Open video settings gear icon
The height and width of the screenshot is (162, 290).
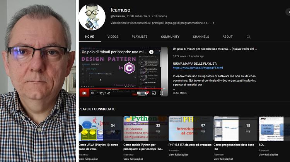coord(146,93)
